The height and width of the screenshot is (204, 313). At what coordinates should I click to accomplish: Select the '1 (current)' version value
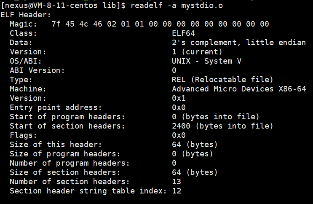coord(197,52)
